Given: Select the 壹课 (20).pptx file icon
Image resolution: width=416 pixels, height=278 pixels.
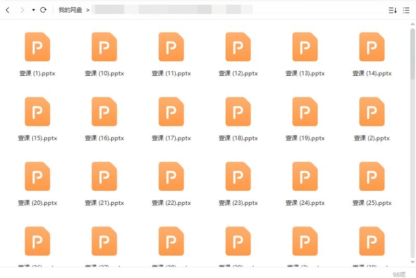Looking at the screenshot, I should [37, 176].
